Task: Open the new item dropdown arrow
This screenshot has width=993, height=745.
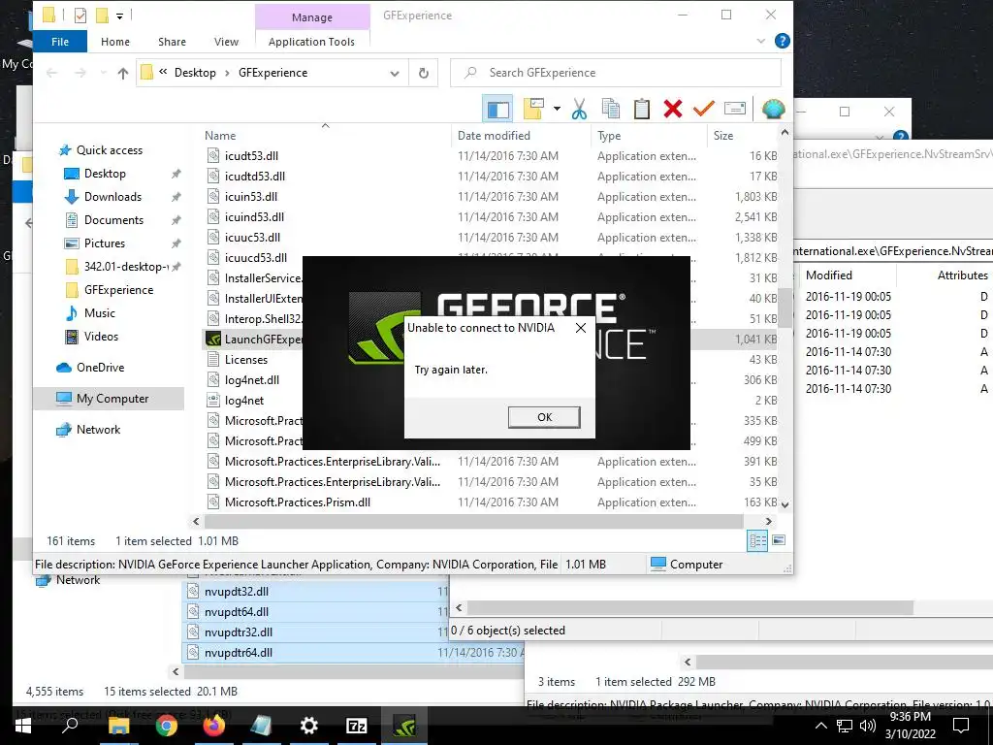Action: click(x=557, y=109)
